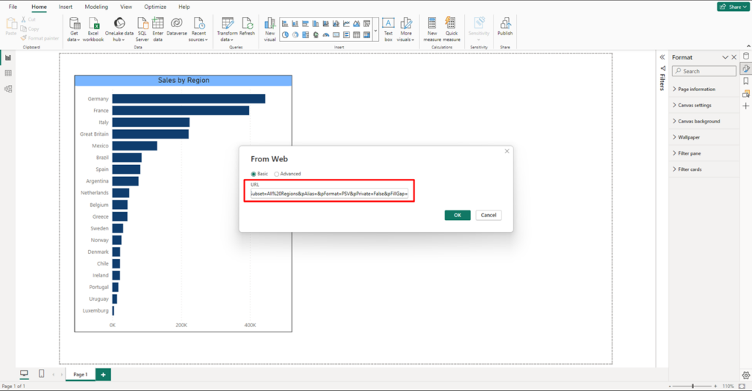Open the Share dropdown
The image size is (752, 391).
[x=734, y=7]
